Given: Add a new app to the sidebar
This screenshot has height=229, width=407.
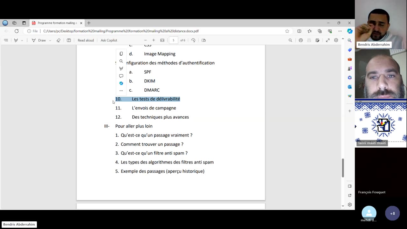Looking at the screenshot, I should pyautogui.click(x=350, y=111).
